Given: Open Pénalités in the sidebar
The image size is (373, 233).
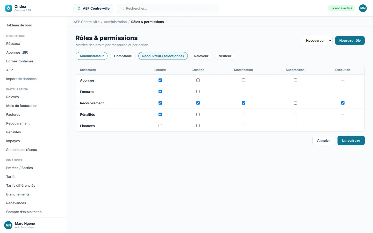Looking at the screenshot, I should [x=34, y=132].
